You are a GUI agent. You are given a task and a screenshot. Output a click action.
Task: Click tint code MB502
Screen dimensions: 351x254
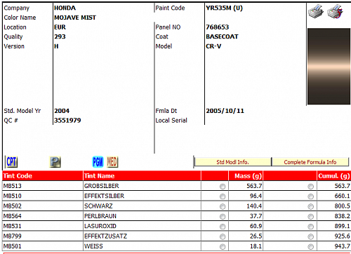13,206
